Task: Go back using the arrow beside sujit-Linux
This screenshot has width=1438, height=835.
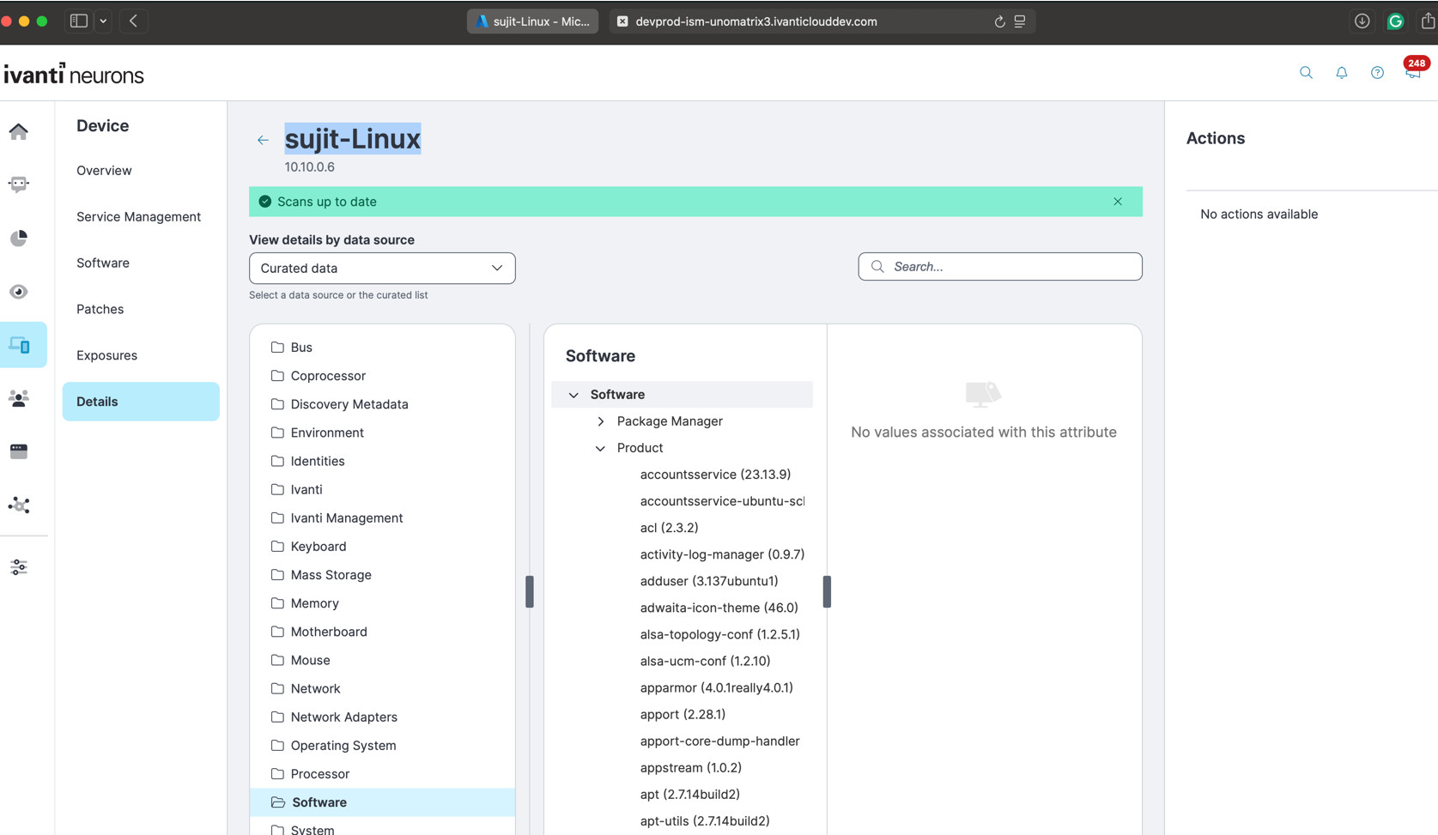Action: click(263, 140)
